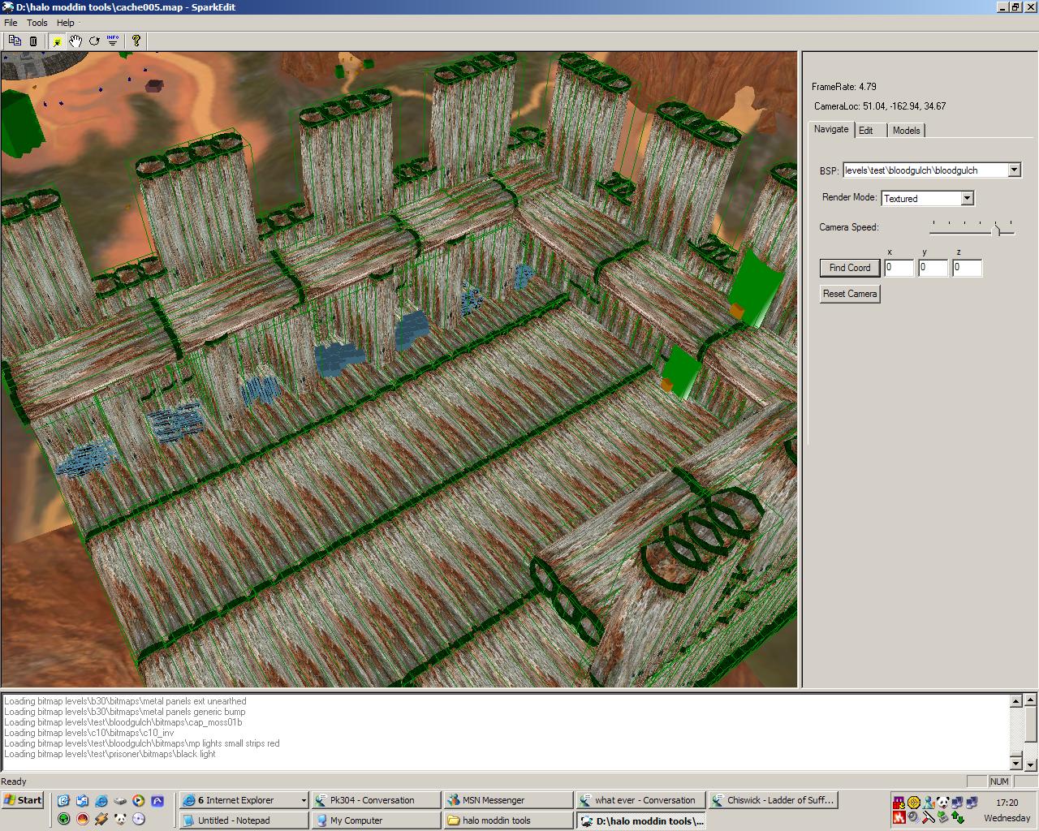Click the drive icon in Quick Launch
Image resolution: width=1039 pixels, height=831 pixels.
120,800
